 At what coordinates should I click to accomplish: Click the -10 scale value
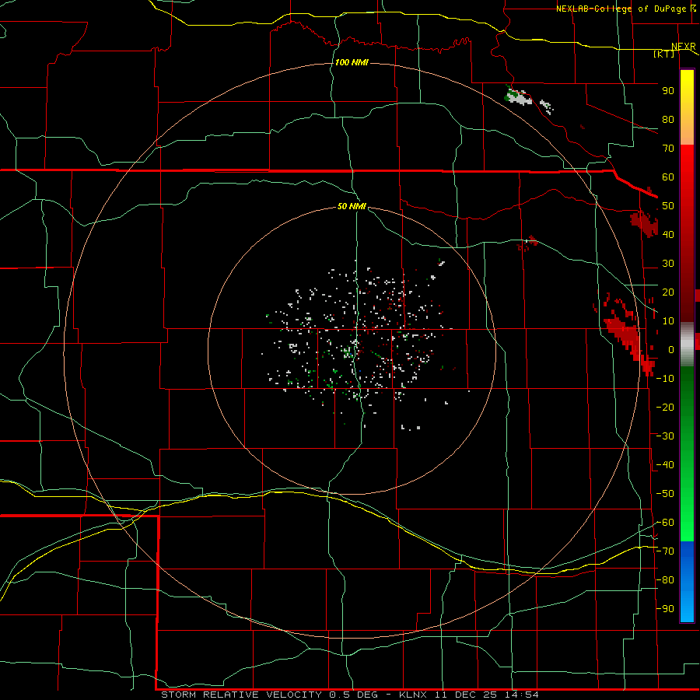tap(665, 379)
